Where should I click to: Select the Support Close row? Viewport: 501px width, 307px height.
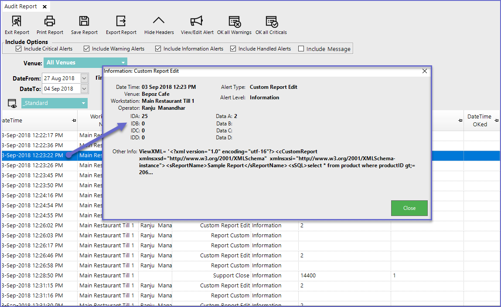pos(231,276)
